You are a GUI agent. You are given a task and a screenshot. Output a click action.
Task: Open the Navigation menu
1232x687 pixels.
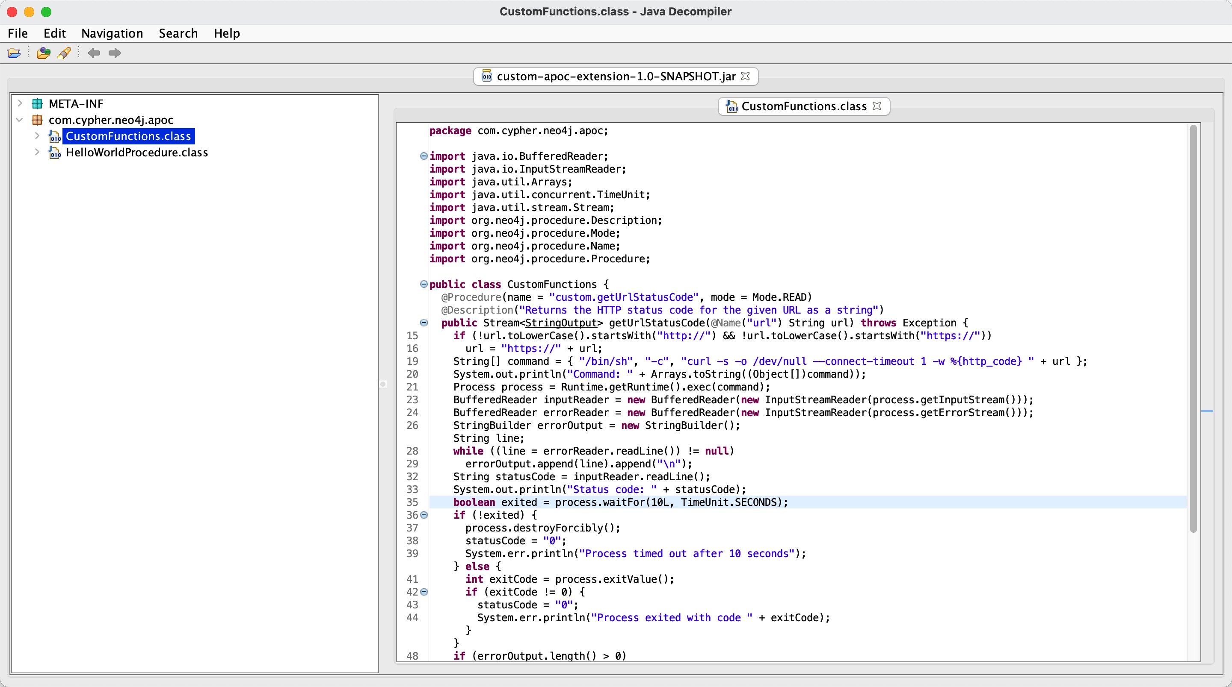click(112, 33)
